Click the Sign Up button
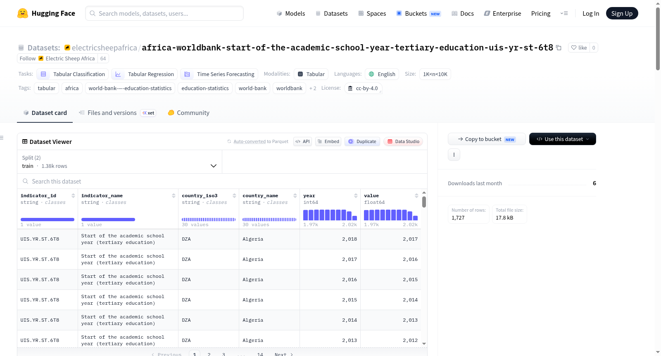This screenshot has width=661, height=356. (x=622, y=13)
